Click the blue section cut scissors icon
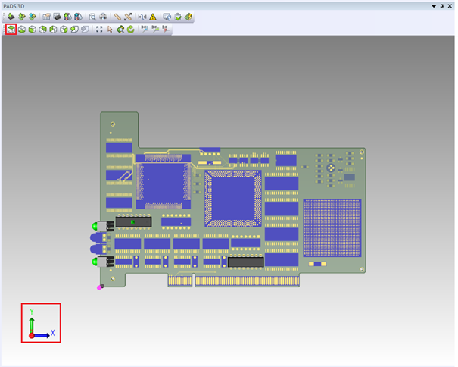The image size is (458, 367). pyautogui.click(x=145, y=29)
